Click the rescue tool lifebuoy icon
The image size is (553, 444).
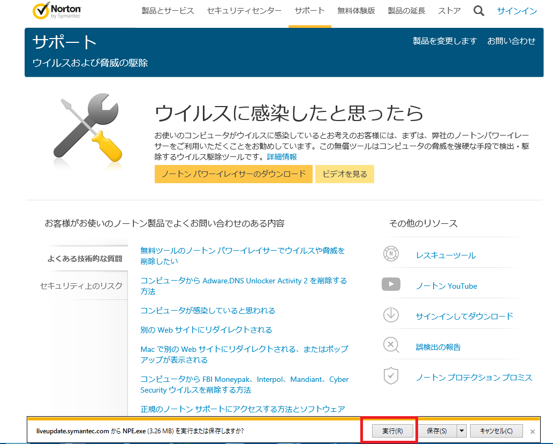point(391,253)
